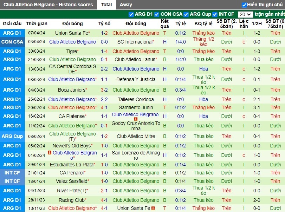
Task: Open Tigre team link
Action: [x=72, y=51]
